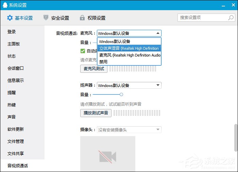This screenshot has height=172, width=238.
Task: Open the 扬声器 device dropdown
Action: [x=129, y=85]
